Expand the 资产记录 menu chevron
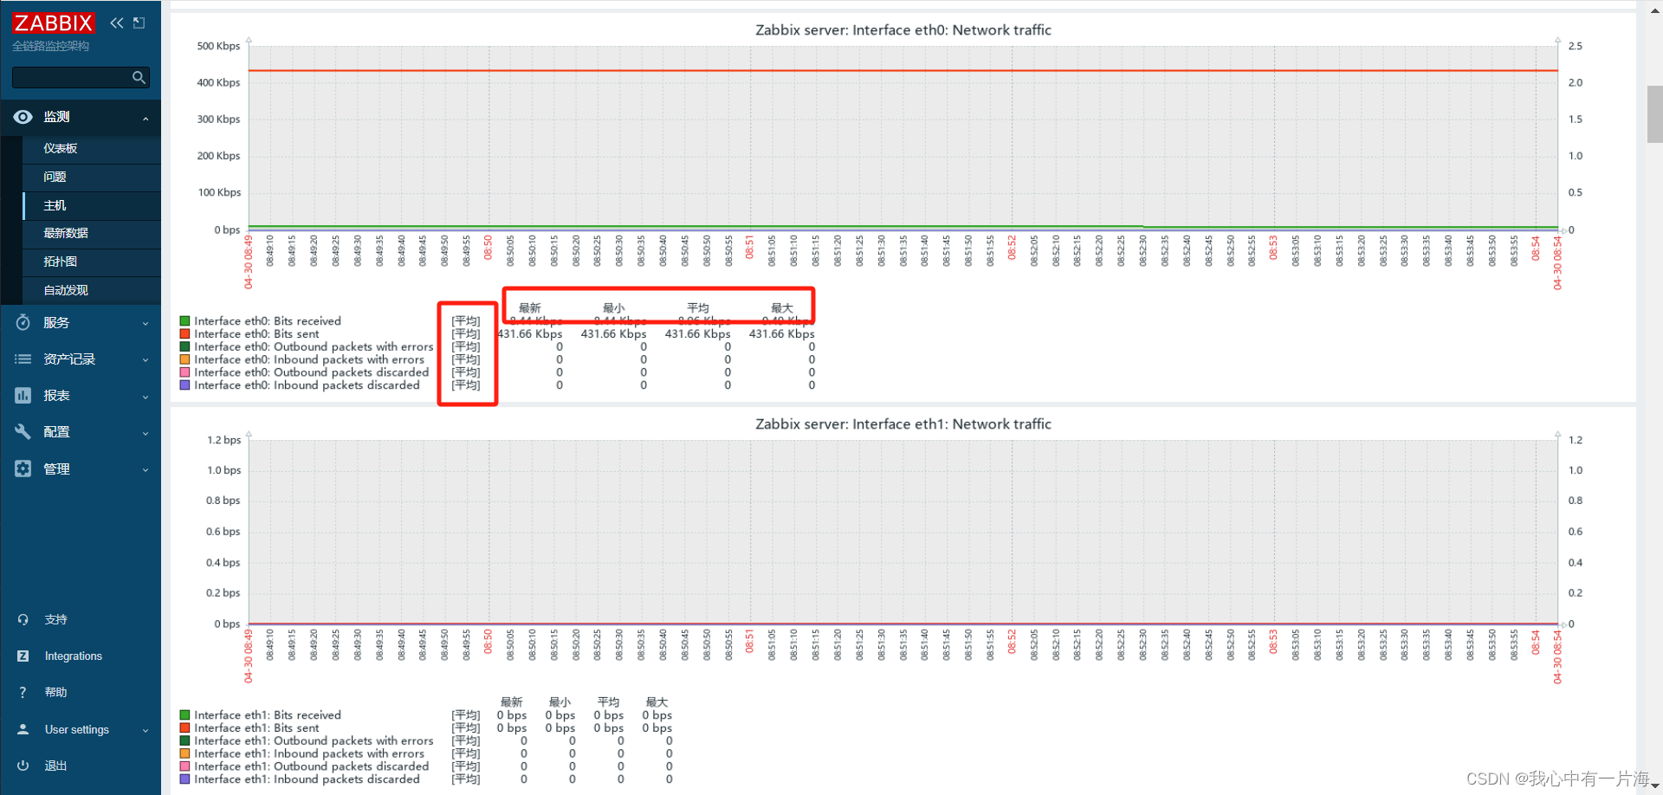This screenshot has height=795, width=1663. pyautogui.click(x=146, y=360)
